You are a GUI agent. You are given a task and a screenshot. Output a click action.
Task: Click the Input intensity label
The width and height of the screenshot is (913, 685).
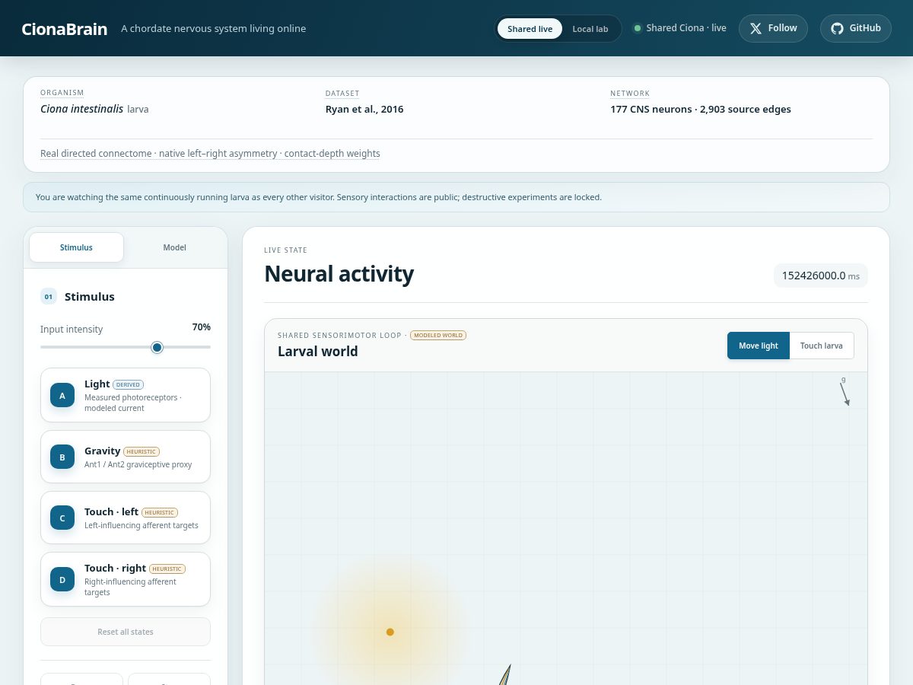[x=72, y=330]
